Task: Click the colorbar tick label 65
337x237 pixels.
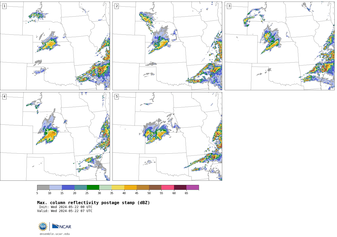Action: coord(186,193)
